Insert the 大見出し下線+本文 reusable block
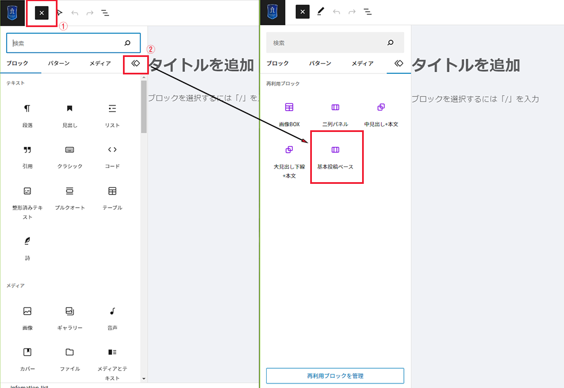Image resolution: width=564 pixels, height=388 pixels. (x=289, y=161)
